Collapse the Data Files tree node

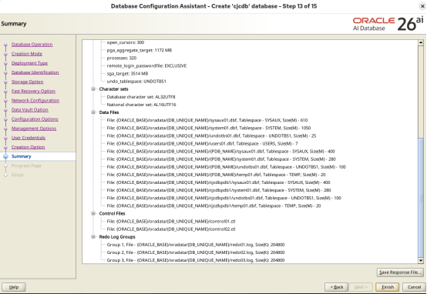(93, 112)
